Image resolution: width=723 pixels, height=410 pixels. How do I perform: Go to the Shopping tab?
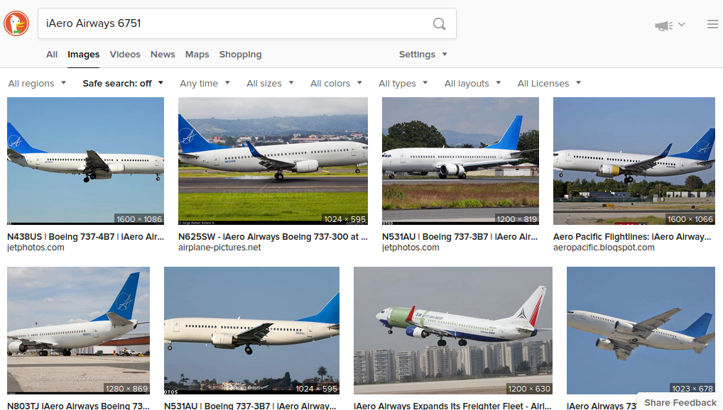(x=240, y=55)
